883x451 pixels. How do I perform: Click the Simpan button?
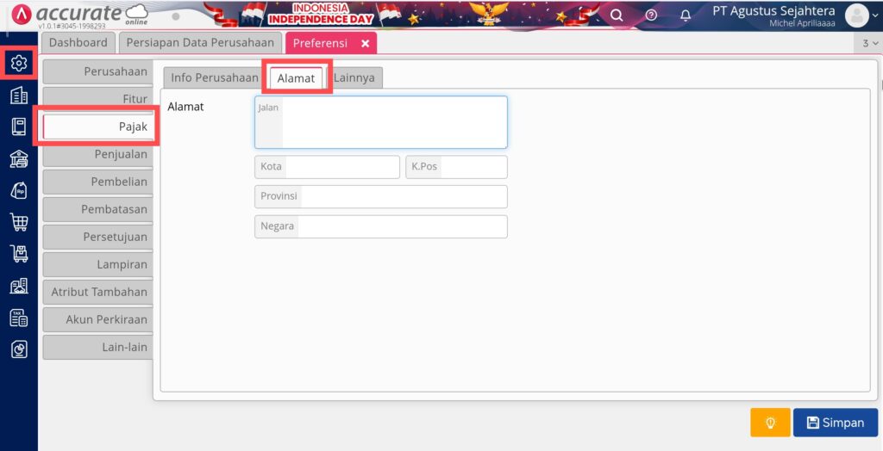[x=835, y=423]
